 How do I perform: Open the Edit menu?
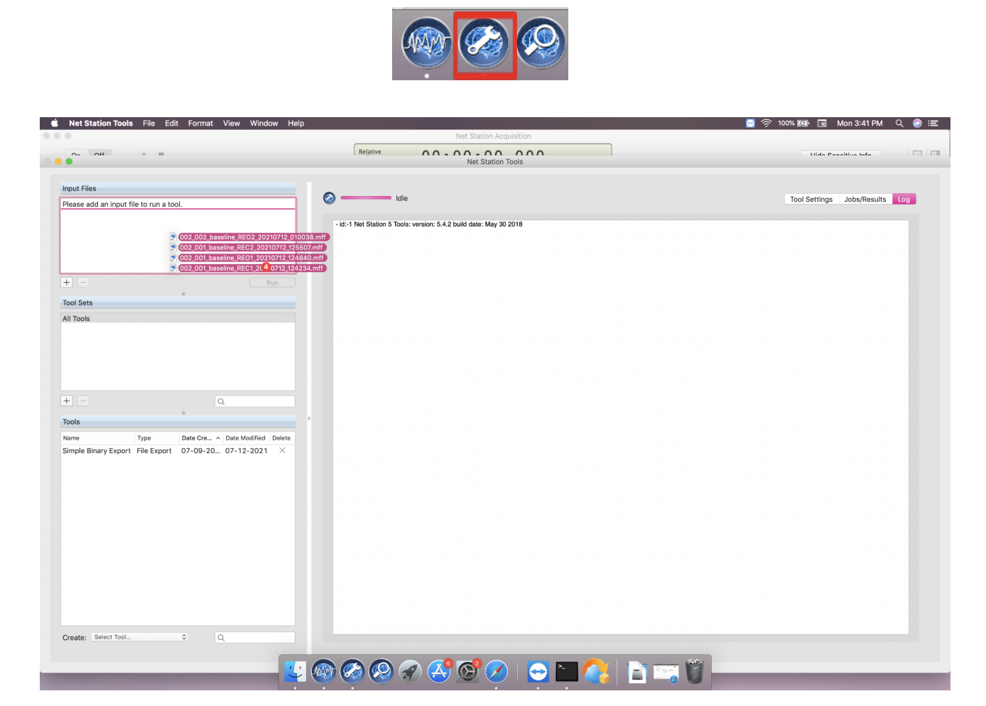[171, 123]
